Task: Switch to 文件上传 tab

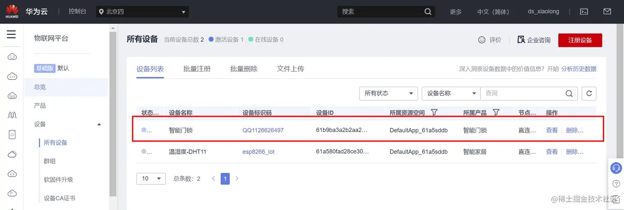Action: (x=291, y=69)
